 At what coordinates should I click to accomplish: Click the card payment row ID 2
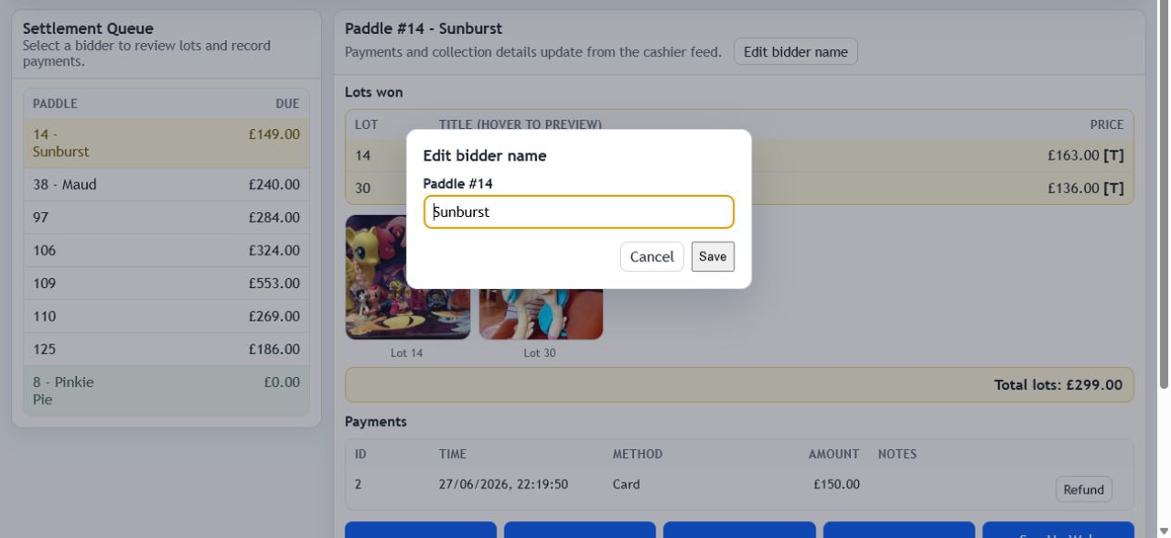[x=739, y=485]
